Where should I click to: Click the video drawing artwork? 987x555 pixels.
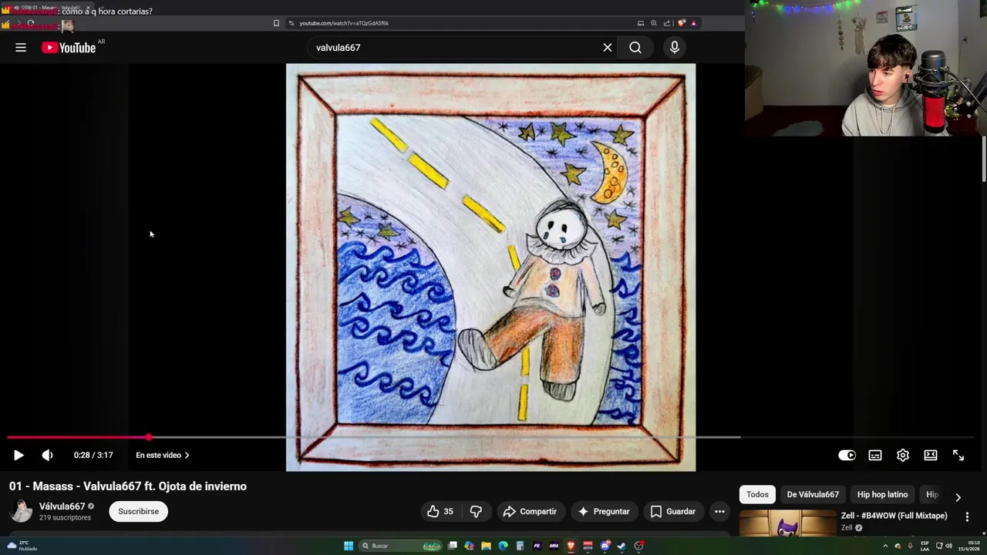(x=490, y=267)
